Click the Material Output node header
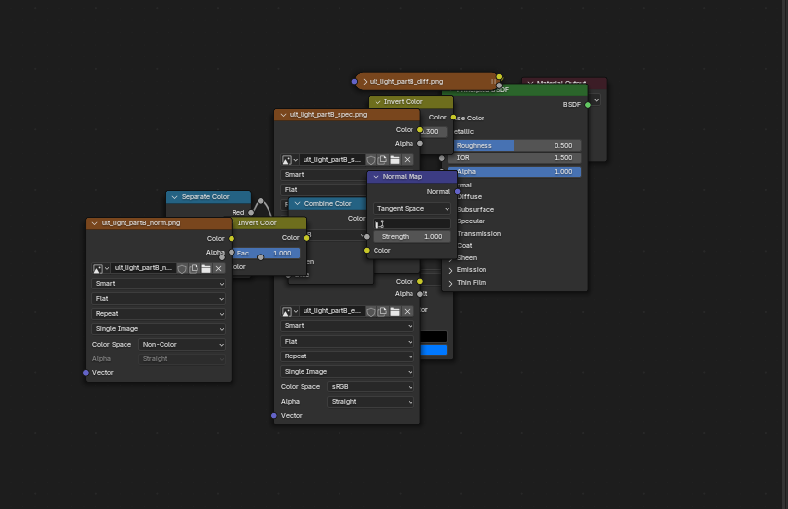 pos(564,81)
